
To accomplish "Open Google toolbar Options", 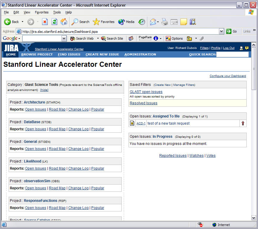I will coord(174,38).
